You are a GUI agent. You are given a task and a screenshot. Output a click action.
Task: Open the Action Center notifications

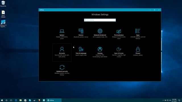click(179, 100)
